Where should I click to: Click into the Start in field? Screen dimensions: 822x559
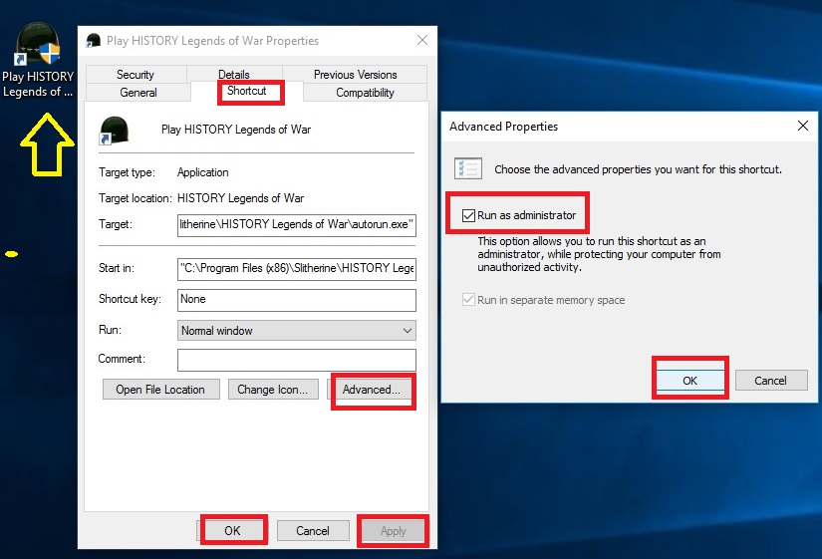pyautogui.click(x=297, y=268)
